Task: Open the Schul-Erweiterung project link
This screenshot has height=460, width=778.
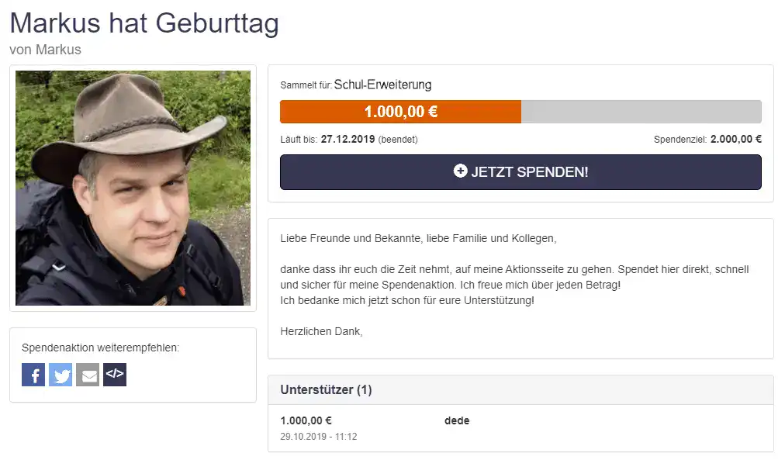Action: (x=382, y=85)
